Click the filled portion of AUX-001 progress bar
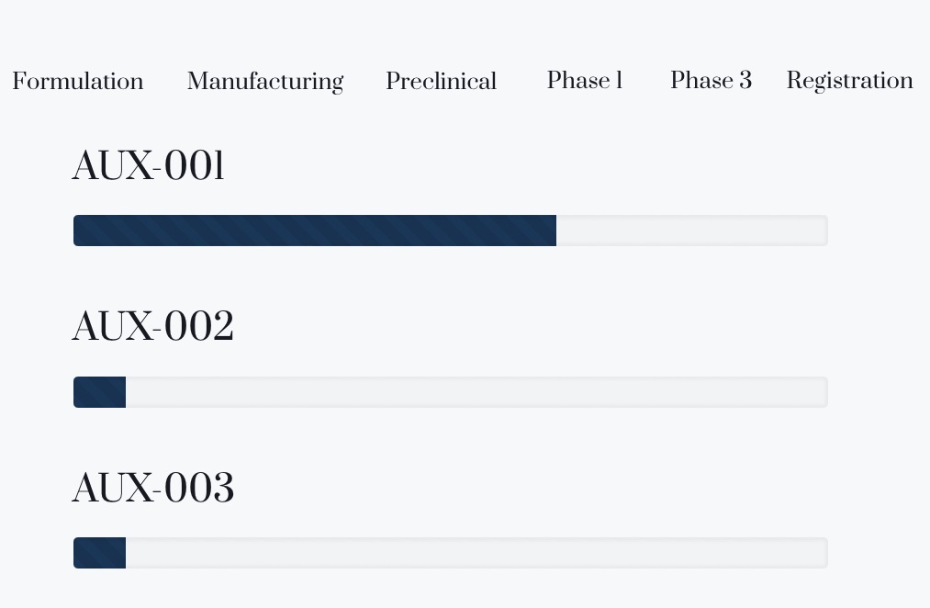 point(314,231)
